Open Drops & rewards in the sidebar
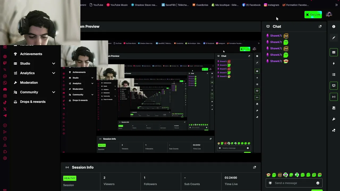 33,102
